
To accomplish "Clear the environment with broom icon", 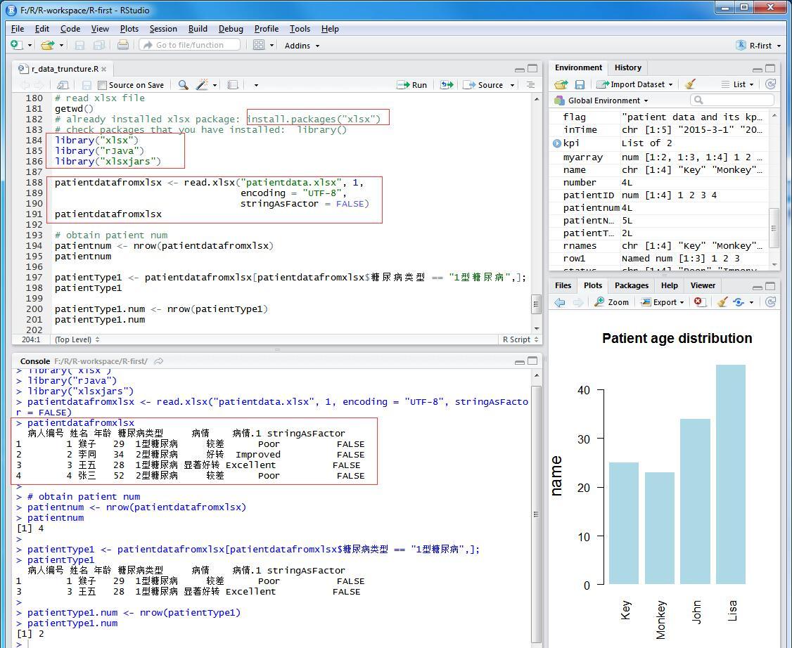I will coord(690,84).
